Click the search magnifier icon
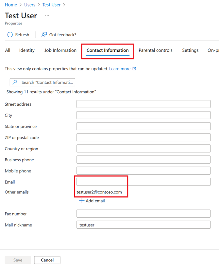 click(15, 82)
